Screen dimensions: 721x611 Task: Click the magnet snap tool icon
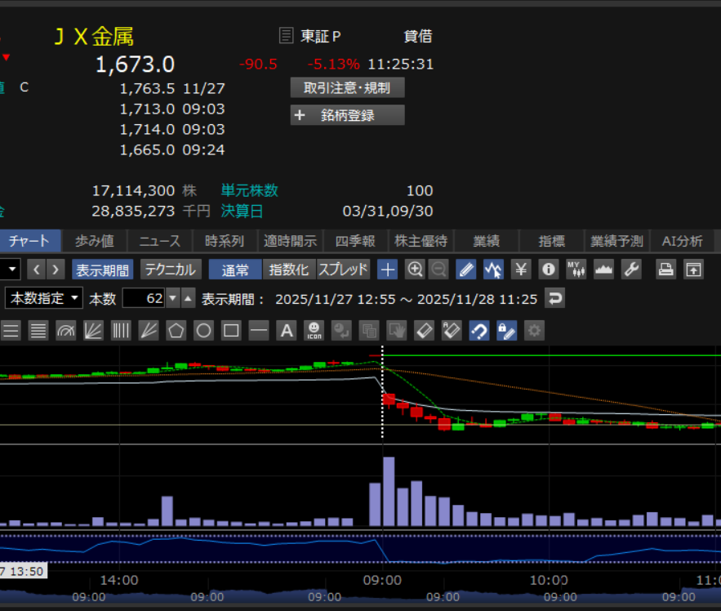tap(479, 331)
